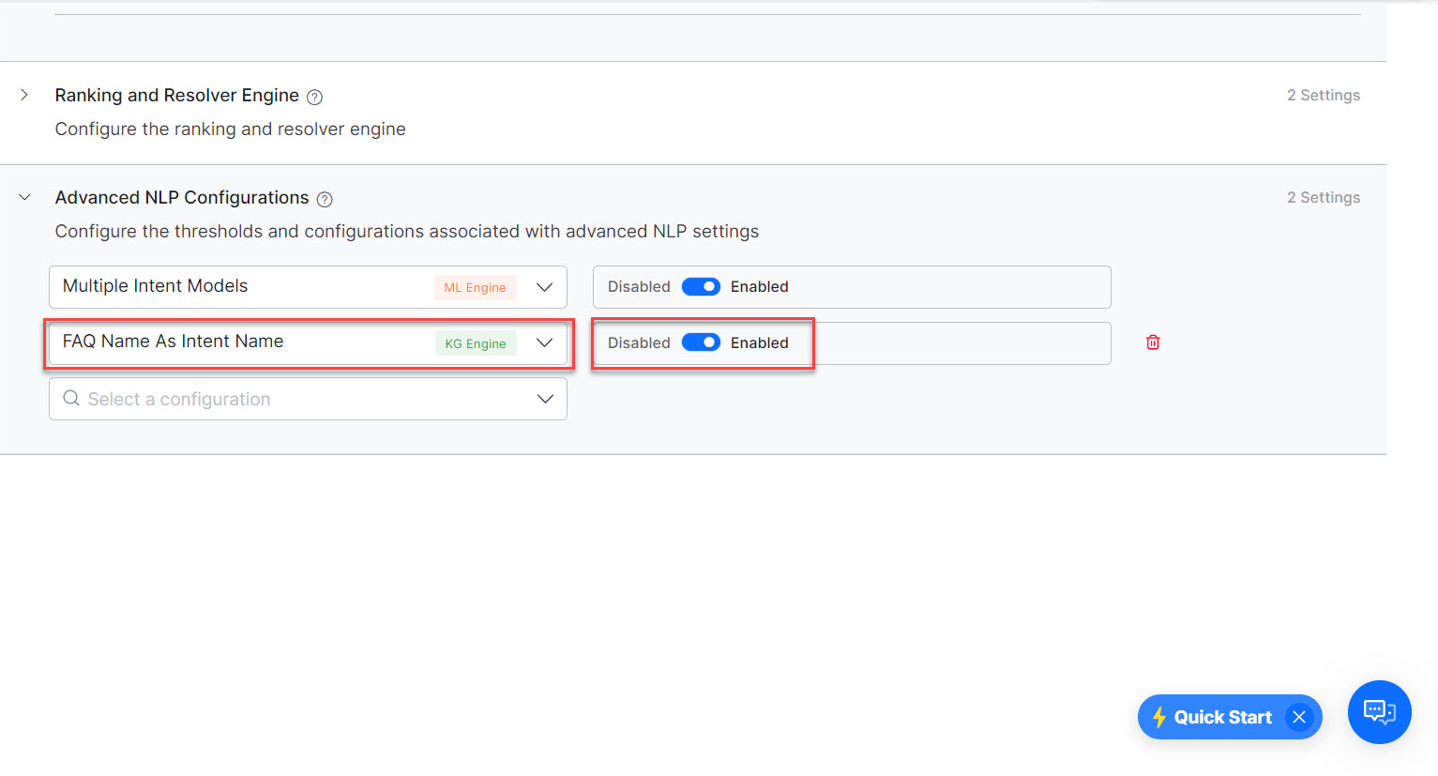Open the Multiple Intent Models dropdown arrow
Viewport: 1438px width, 776px height.
tap(544, 287)
